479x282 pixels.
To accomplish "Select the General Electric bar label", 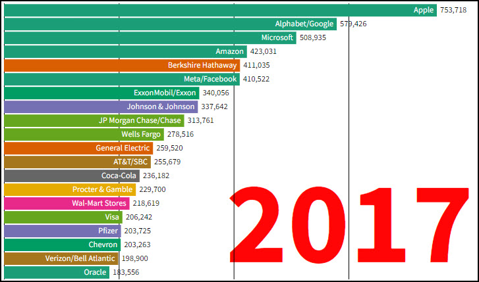I will [123, 148].
